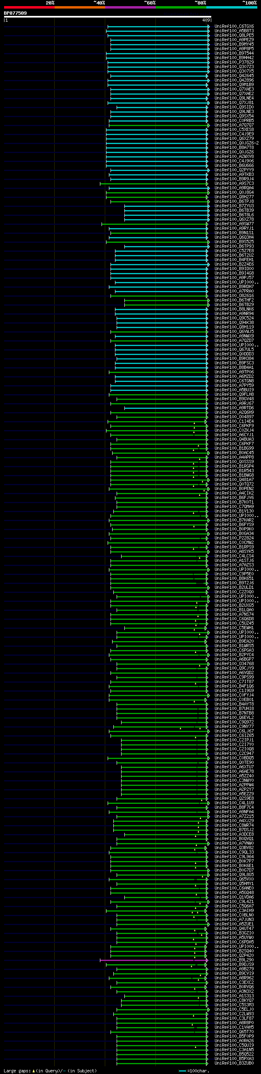Follow the UniRef100_B7ZYU3 link
Image resolution: width=261 pixels, height=1074 pixels.
[234, 206]
